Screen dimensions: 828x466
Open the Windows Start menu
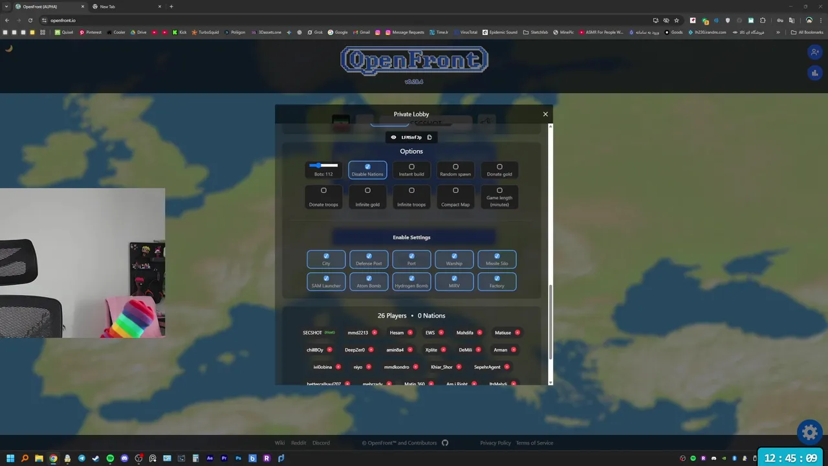click(x=10, y=458)
